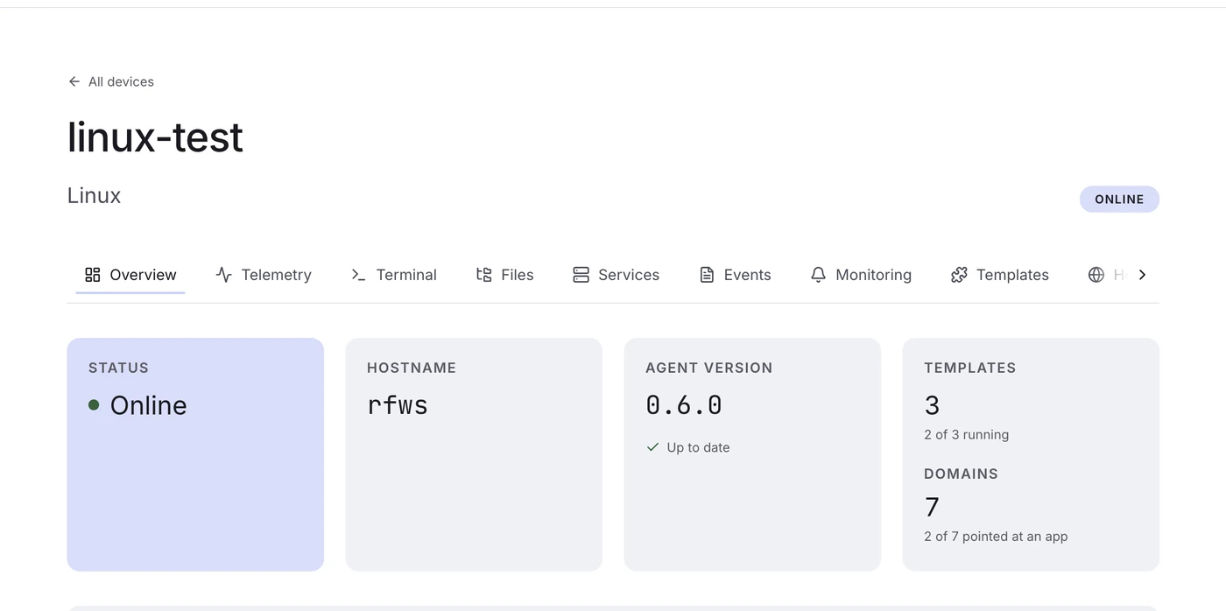Click the 2 of 3 running text
Screen dimensions: 1226x611
click(967, 434)
